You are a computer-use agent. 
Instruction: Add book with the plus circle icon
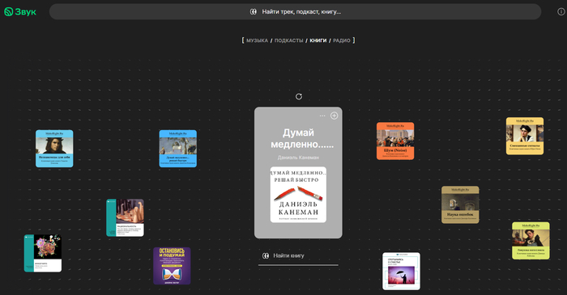pos(334,116)
